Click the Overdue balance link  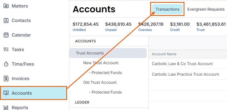[145, 30]
